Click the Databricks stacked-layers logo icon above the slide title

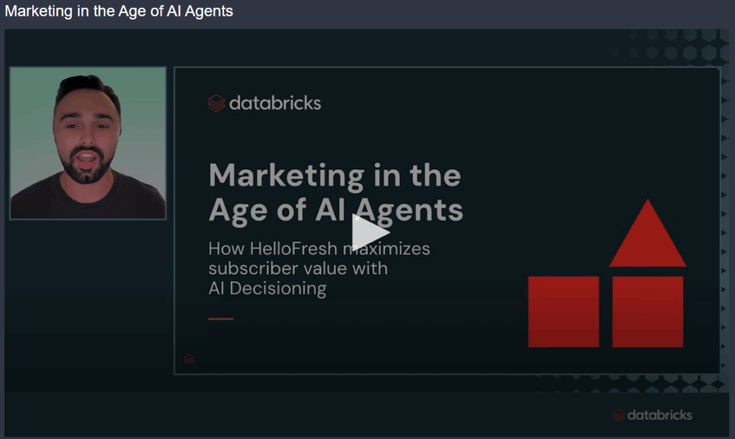[x=216, y=103]
